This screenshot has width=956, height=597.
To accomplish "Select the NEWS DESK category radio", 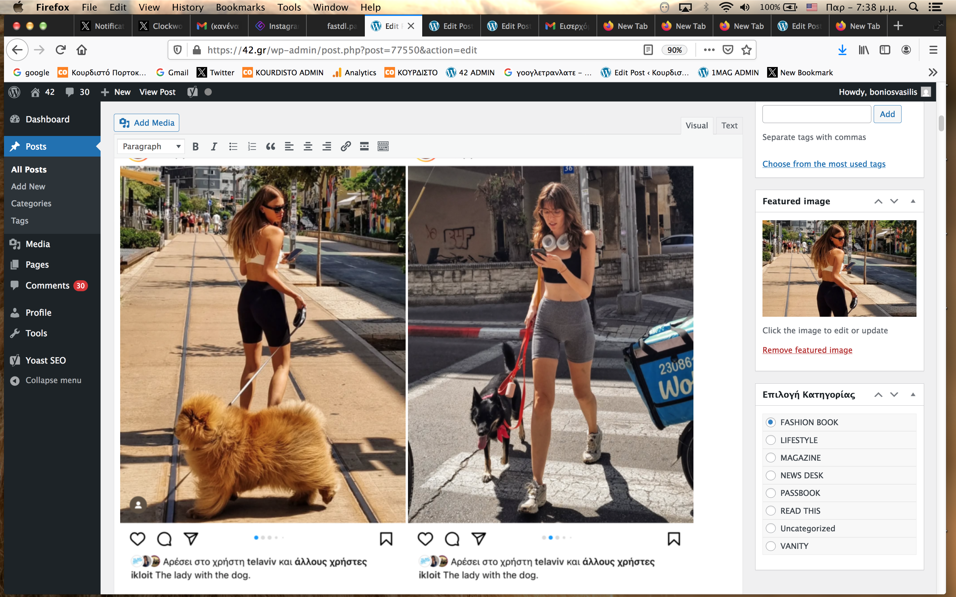I will [x=770, y=475].
